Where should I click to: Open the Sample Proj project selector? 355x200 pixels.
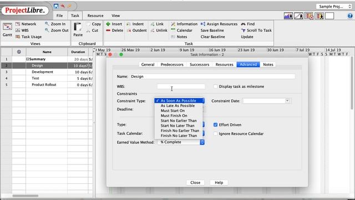point(334,6)
